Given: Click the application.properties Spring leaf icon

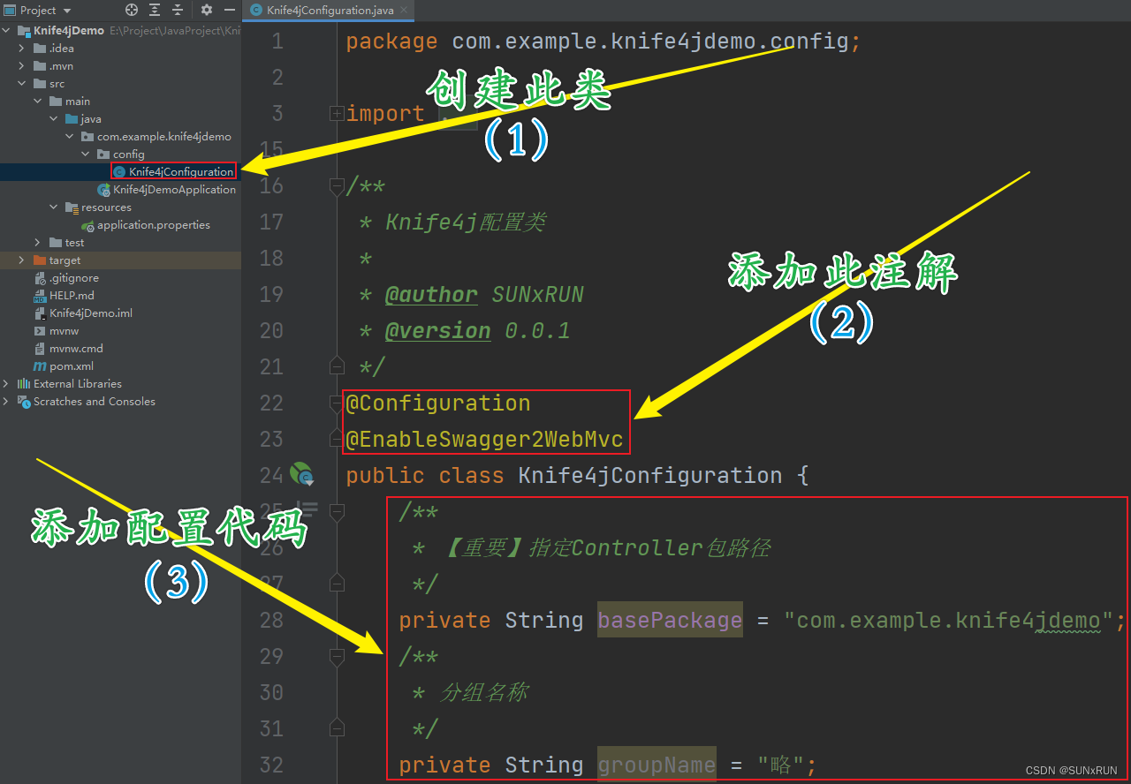Looking at the screenshot, I should [x=87, y=225].
